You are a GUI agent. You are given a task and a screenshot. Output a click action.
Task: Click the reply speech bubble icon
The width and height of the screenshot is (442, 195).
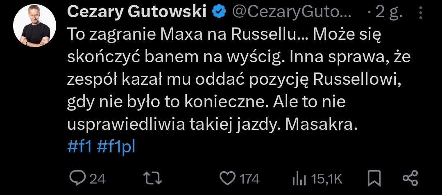[x=76, y=178]
